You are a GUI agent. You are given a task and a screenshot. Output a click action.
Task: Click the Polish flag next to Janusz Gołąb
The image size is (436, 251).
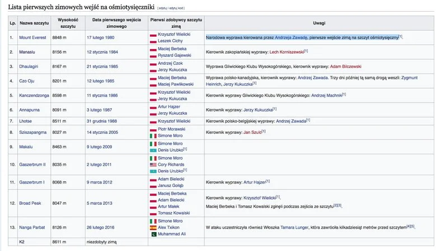click(x=153, y=186)
